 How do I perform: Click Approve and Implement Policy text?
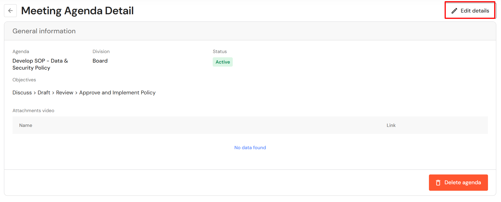point(117,93)
